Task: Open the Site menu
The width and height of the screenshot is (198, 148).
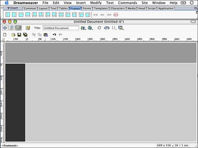Action: (x=145, y=3)
